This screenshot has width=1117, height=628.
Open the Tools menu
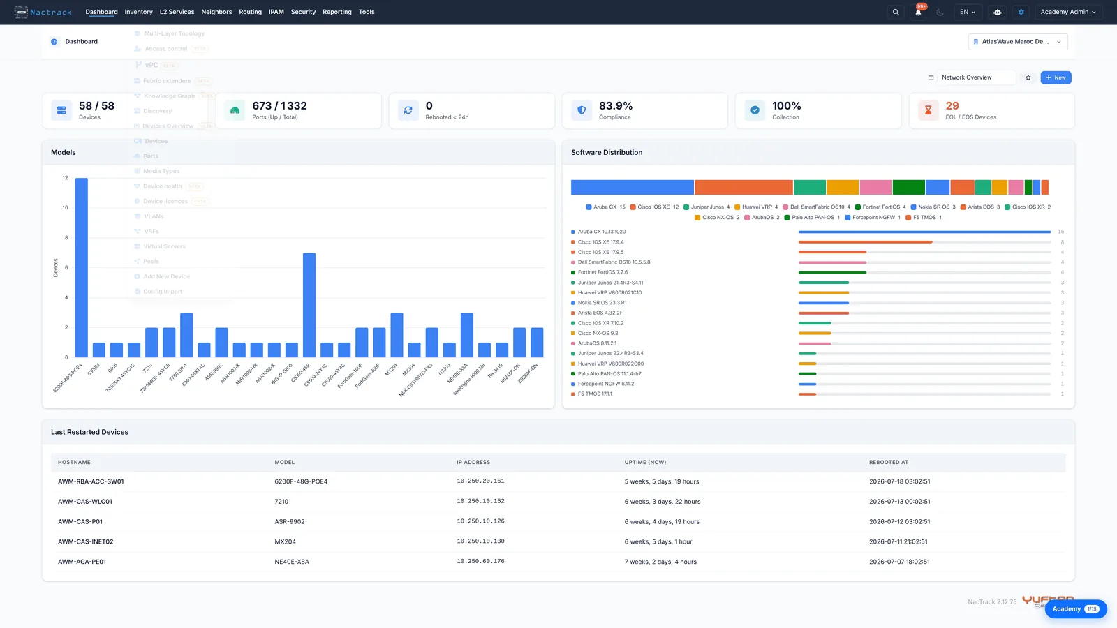click(367, 12)
